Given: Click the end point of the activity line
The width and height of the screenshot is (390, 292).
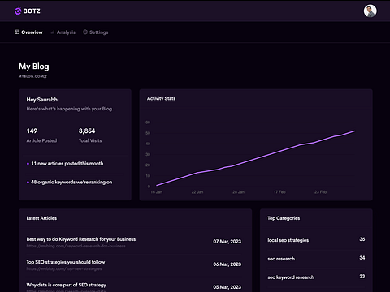Looking at the screenshot, I should tap(354, 131).
